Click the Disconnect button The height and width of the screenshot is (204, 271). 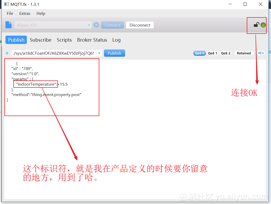140,25
